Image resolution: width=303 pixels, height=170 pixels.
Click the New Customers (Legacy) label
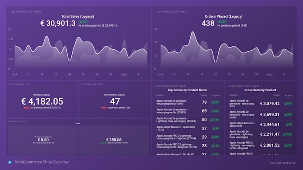click(115, 95)
